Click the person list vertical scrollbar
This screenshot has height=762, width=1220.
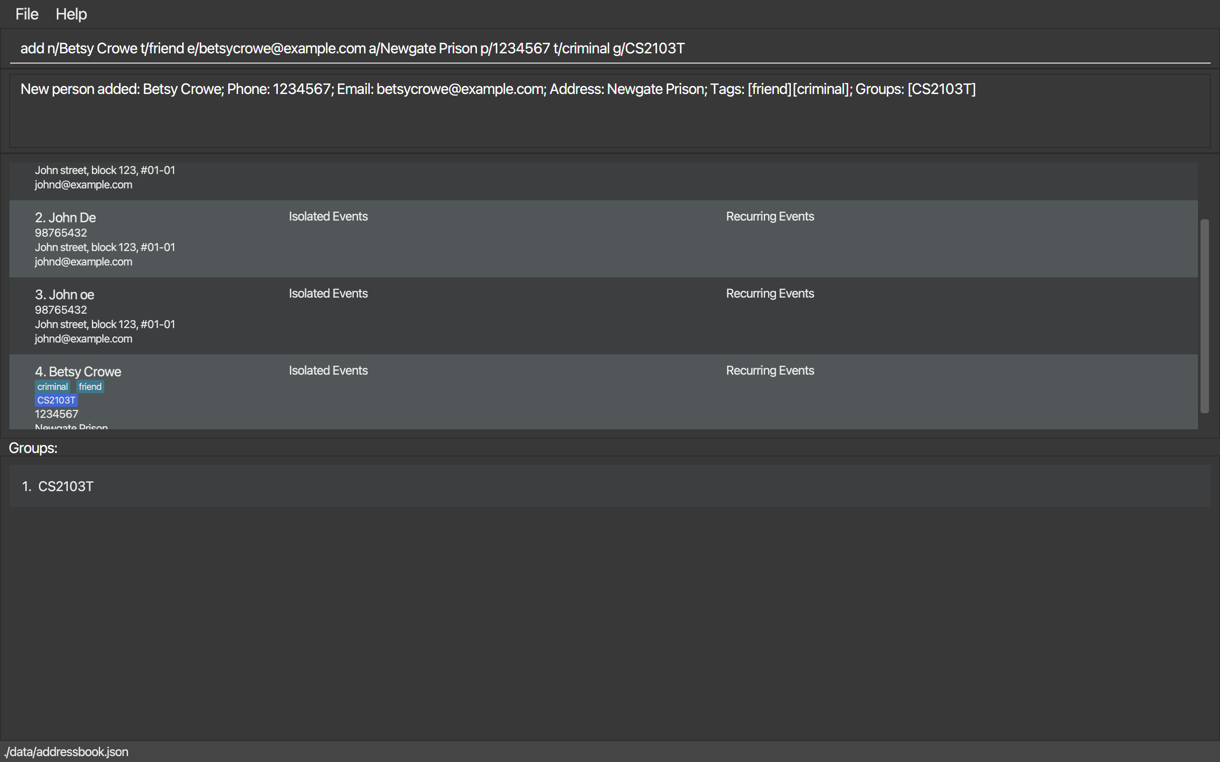click(x=1204, y=315)
